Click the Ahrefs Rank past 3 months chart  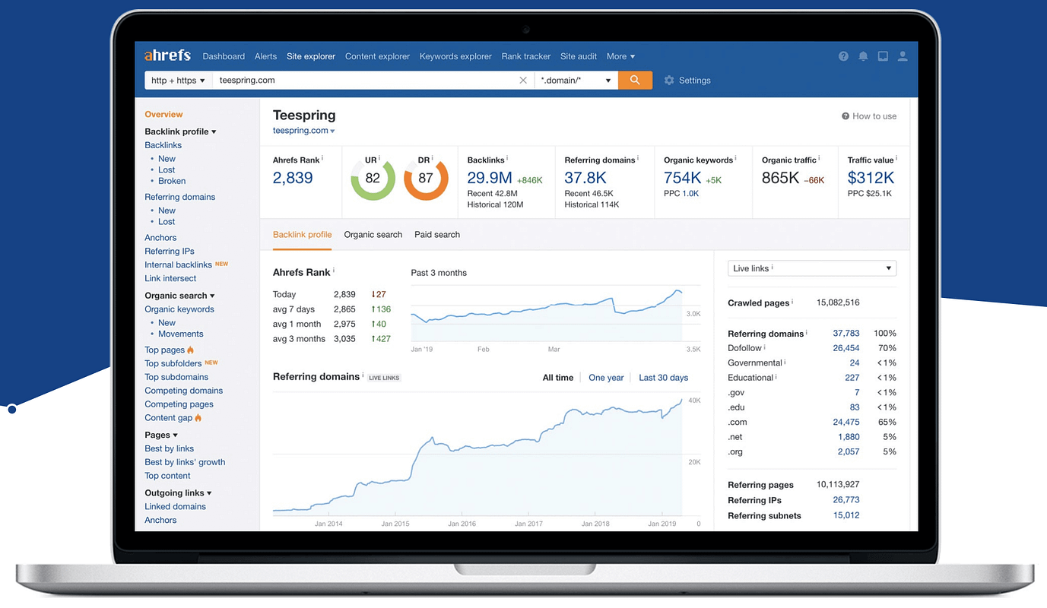click(547, 315)
